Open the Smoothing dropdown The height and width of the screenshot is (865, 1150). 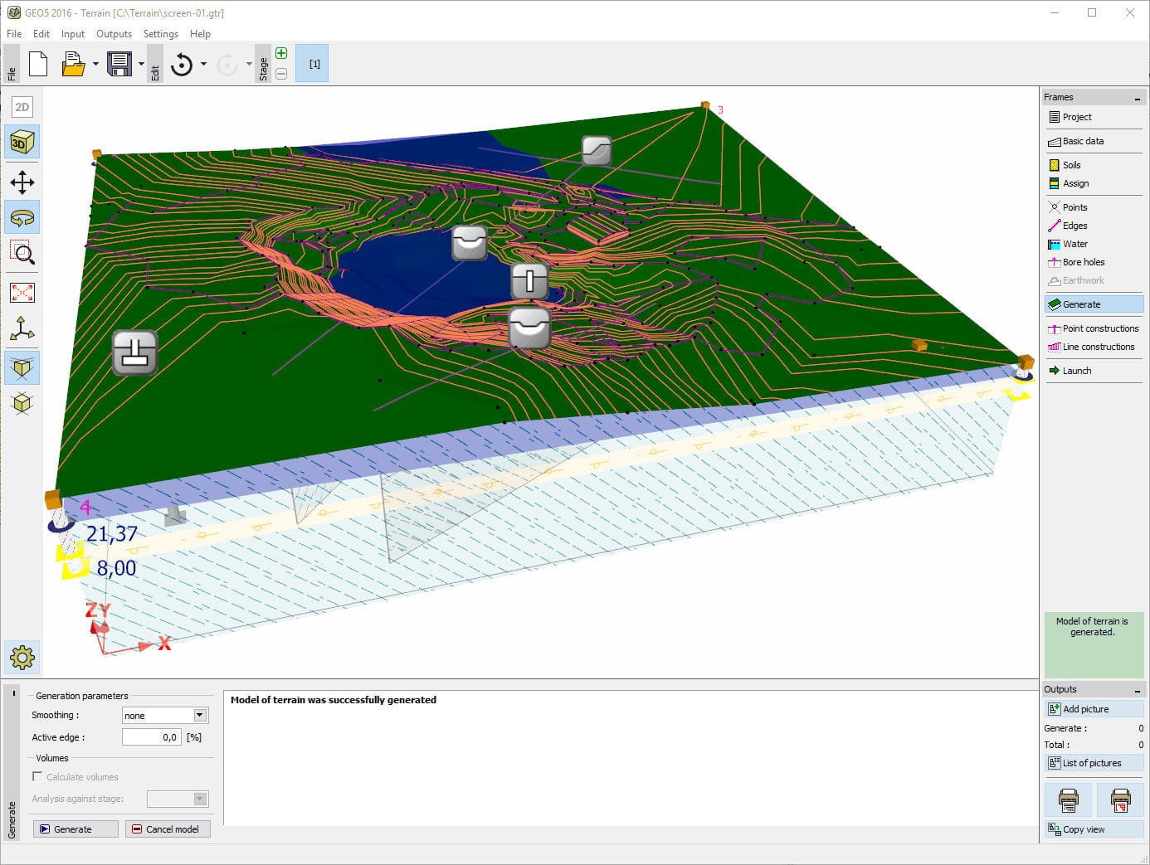(x=198, y=715)
